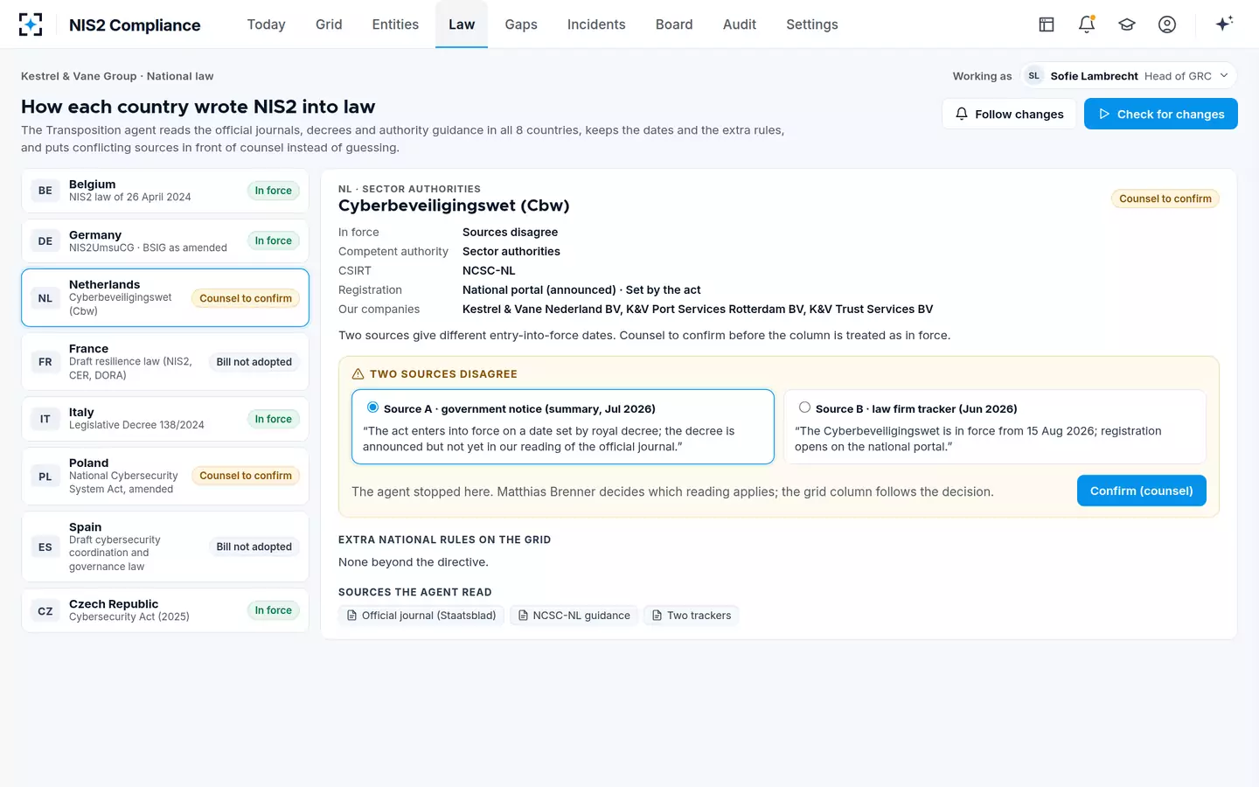This screenshot has width=1259, height=787.
Task: Click the Check for changes button
Action: (x=1161, y=114)
